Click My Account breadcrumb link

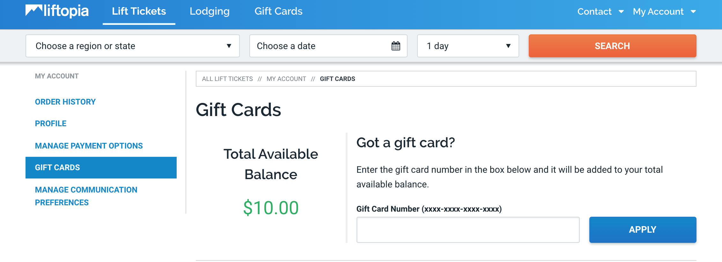286,79
